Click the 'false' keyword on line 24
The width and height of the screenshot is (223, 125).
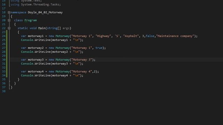(150, 36)
